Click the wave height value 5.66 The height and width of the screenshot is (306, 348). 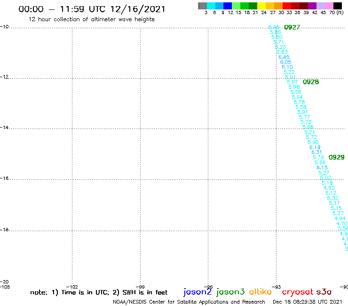(x=320, y=162)
